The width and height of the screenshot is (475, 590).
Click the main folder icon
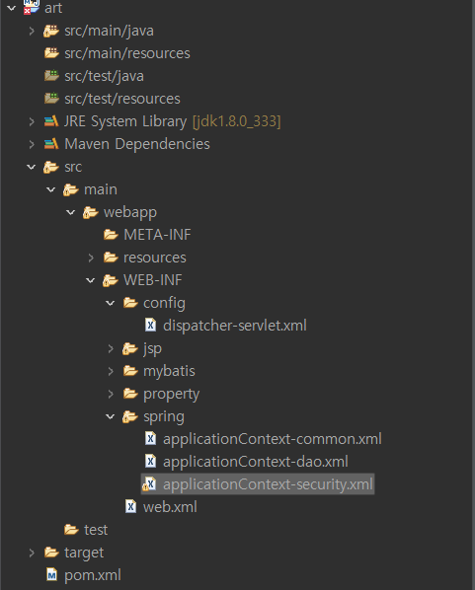coord(70,190)
